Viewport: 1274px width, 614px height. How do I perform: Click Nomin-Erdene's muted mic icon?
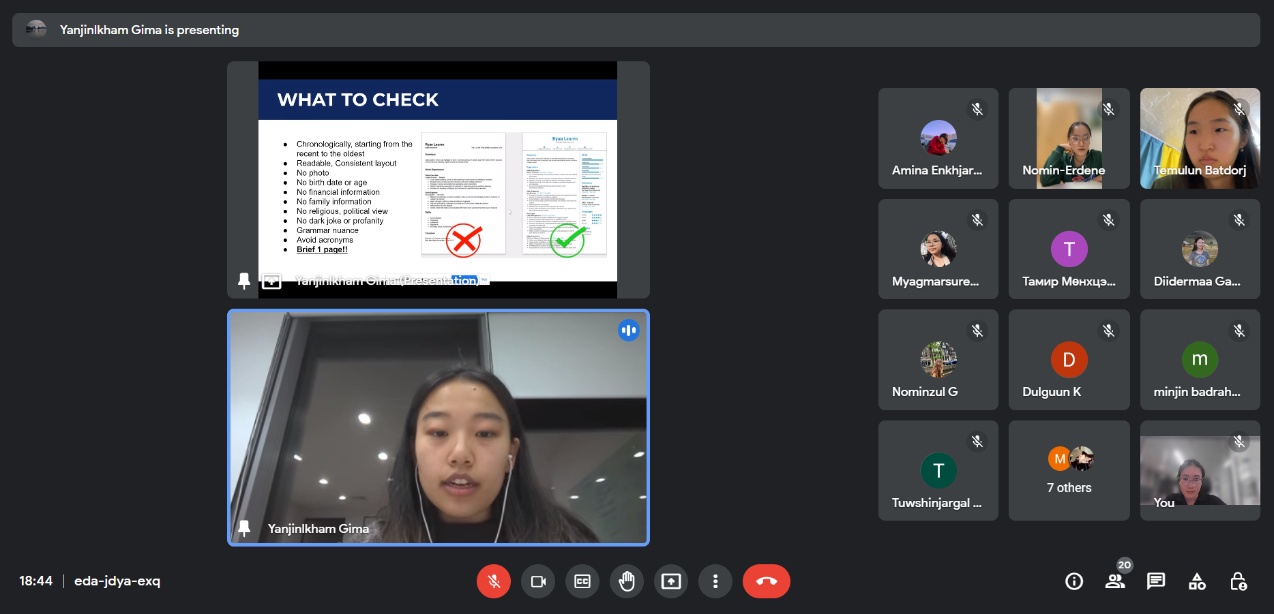click(x=1109, y=109)
